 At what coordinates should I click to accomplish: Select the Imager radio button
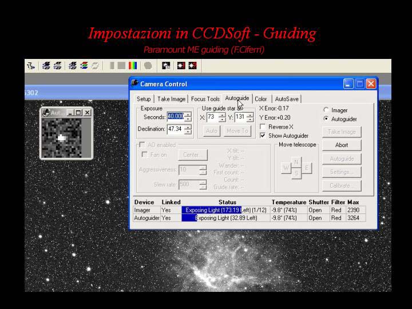point(326,110)
